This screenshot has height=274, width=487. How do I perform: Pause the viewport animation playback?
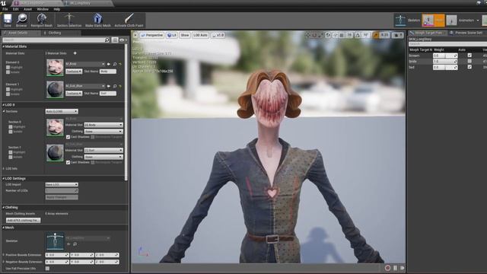(395, 268)
